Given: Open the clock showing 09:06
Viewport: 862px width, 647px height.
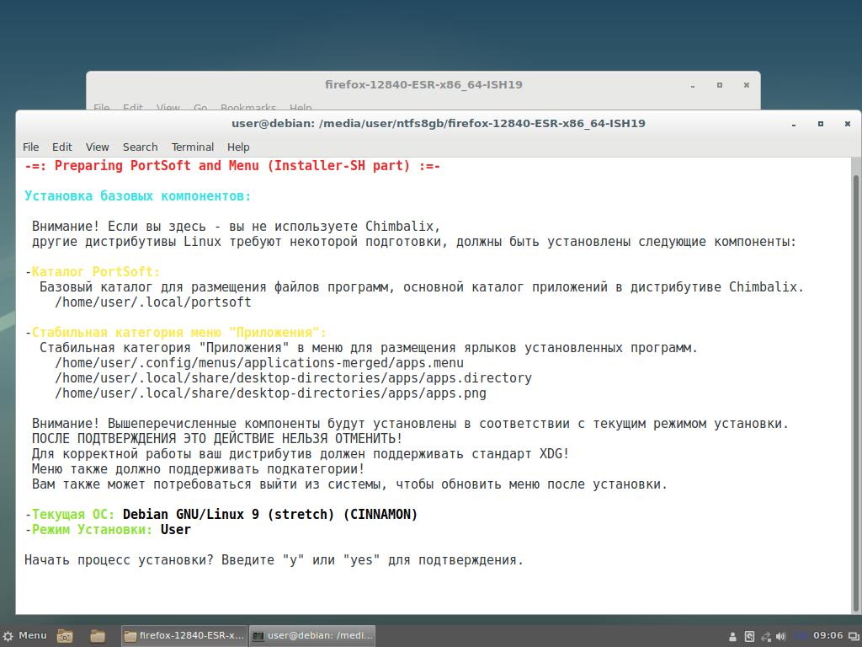Looking at the screenshot, I should click(828, 636).
